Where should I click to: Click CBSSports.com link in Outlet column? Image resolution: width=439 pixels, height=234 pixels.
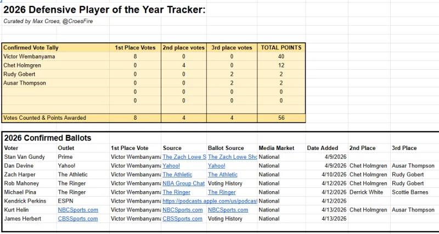tap(78, 219)
